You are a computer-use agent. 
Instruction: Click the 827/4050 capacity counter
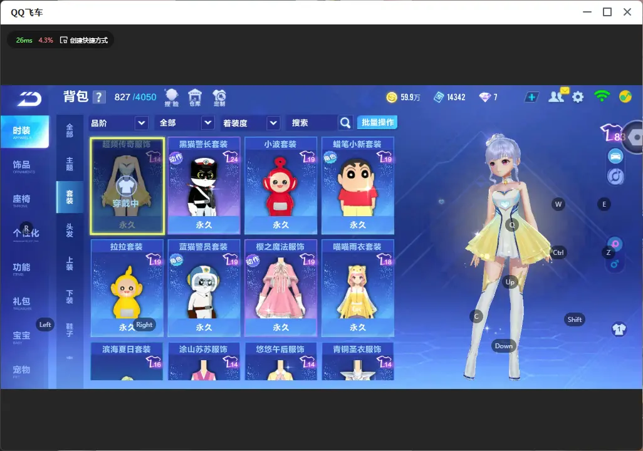[x=135, y=97]
